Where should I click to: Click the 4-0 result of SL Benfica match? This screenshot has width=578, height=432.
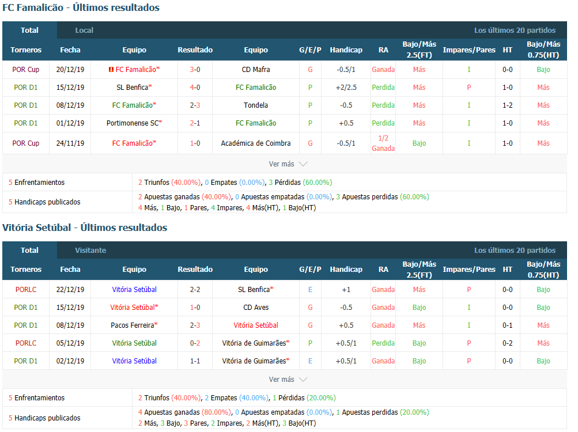point(195,88)
